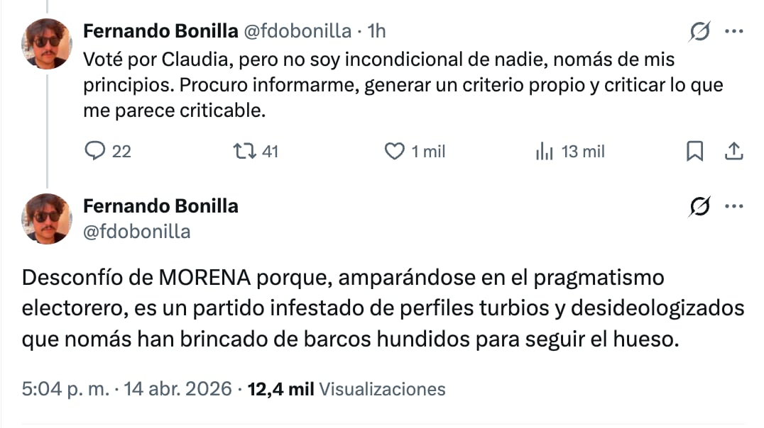
Task: Click Fernando's profile picture on the second tweet
Action: [x=47, y=219]
